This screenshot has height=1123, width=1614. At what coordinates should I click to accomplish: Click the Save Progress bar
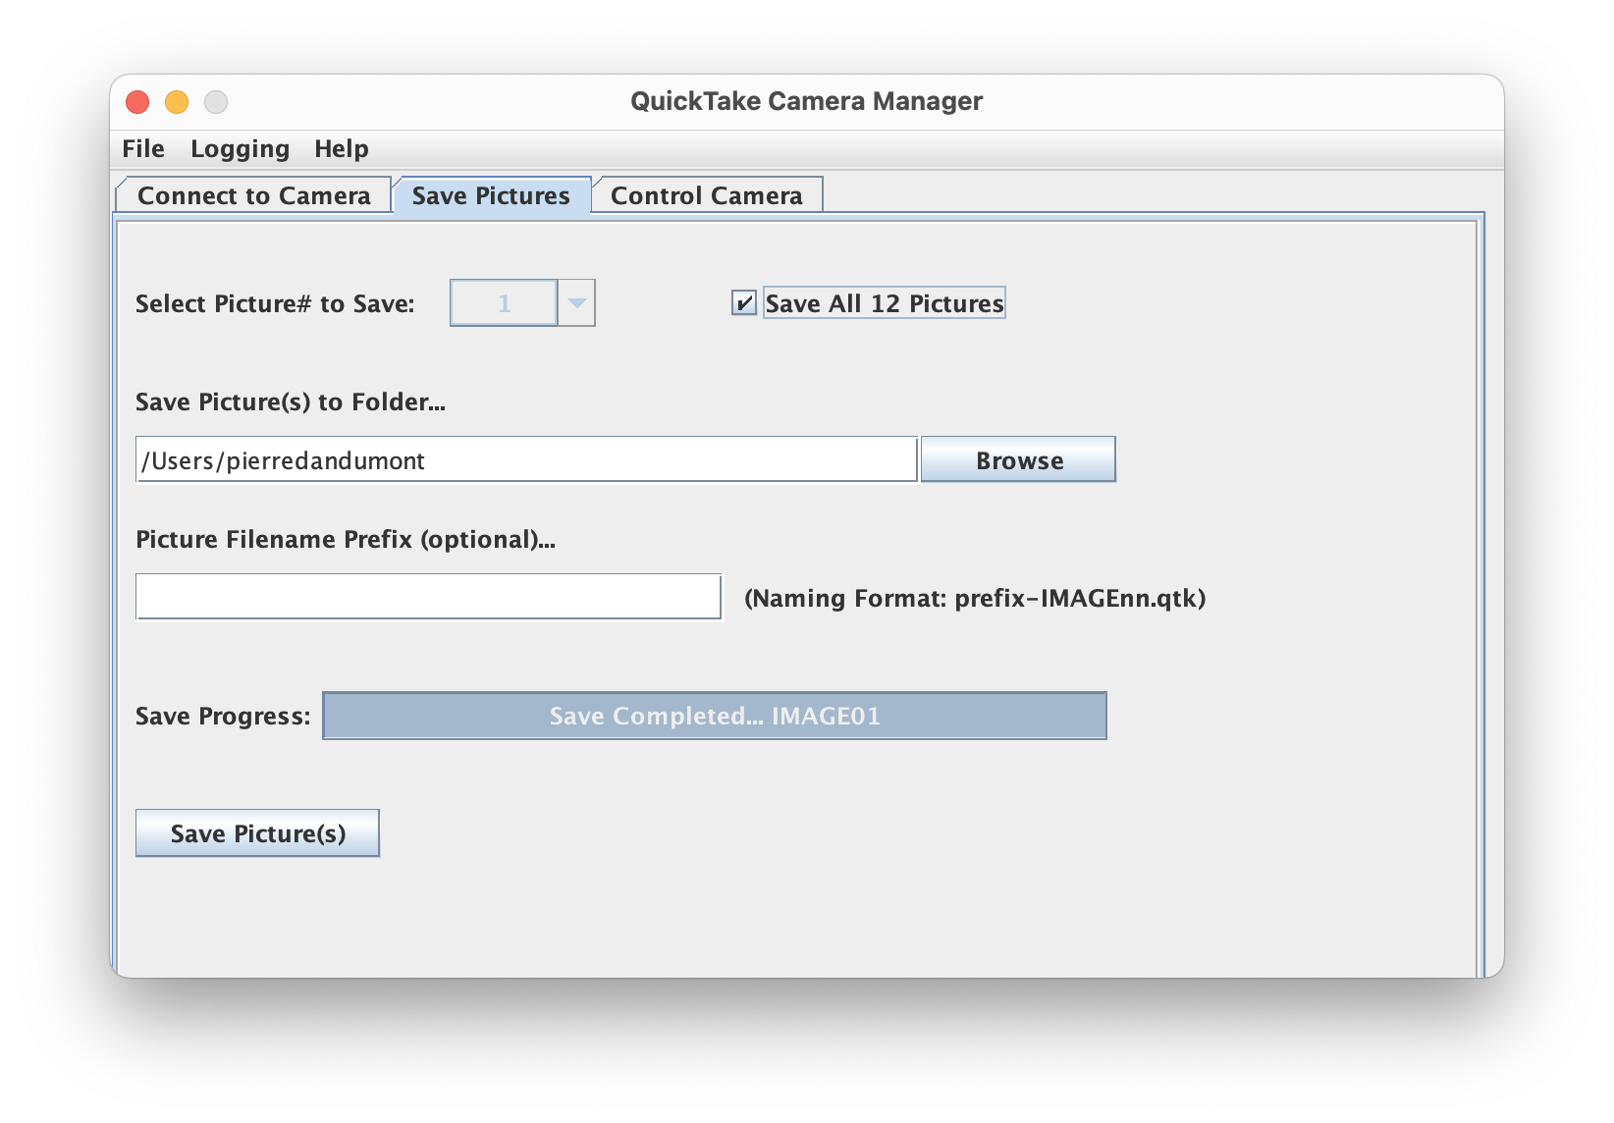coord(714,716)
